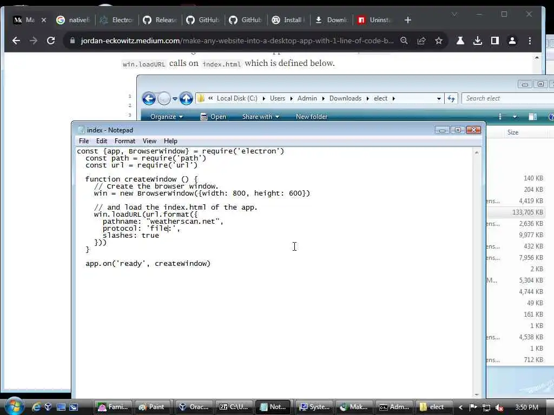Click New folder in Explorer

(312, 117)
